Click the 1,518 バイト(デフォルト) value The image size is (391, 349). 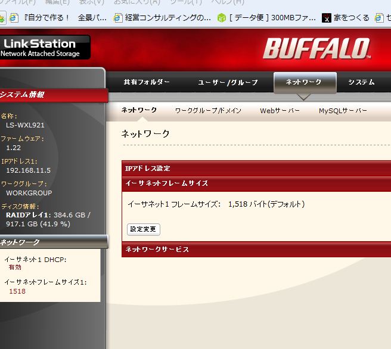[x=266, y=204]
